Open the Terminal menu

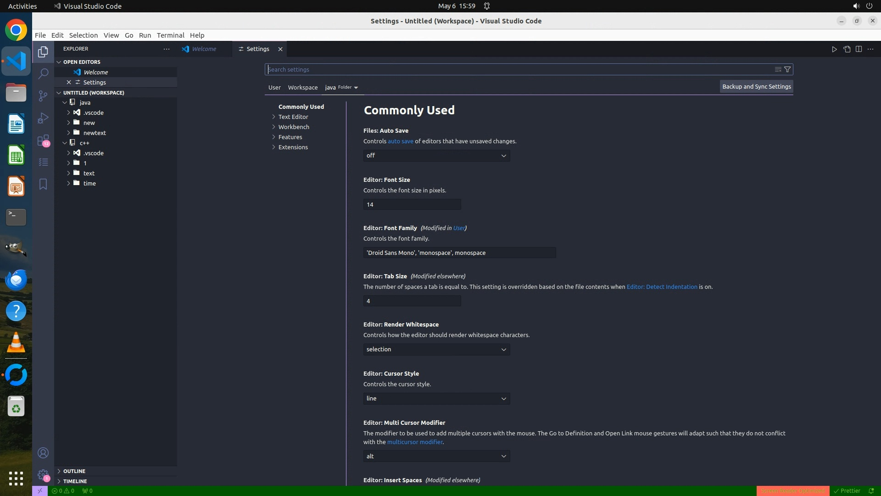click(170, 35)
